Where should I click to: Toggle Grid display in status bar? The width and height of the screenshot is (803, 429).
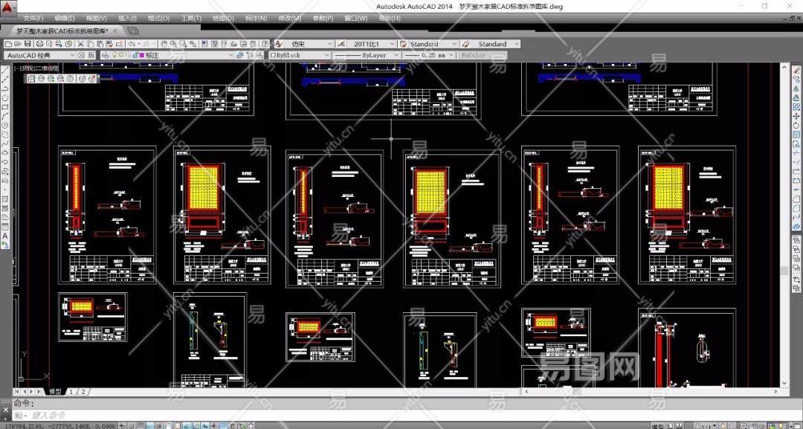(141, 425)
